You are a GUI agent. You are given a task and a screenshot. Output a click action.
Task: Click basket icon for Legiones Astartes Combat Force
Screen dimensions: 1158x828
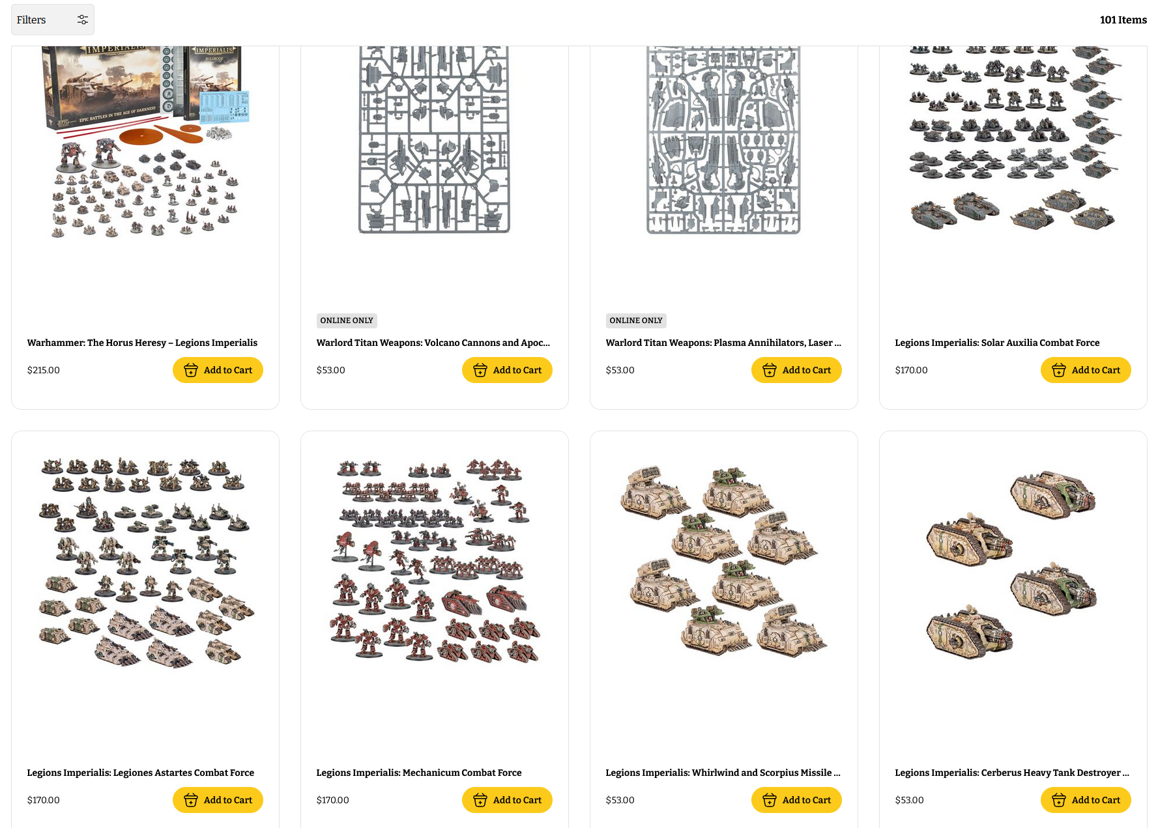pos(191,800)
